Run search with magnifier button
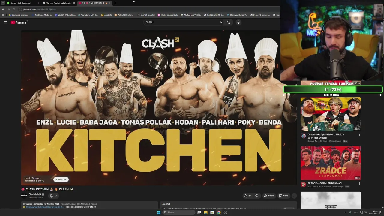This screenshot has height=216, width=384. 228,22
